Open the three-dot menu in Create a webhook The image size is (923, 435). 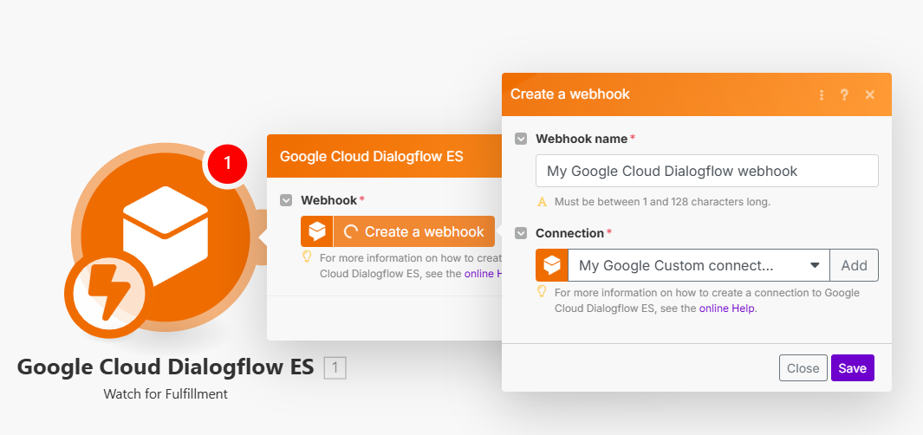tap(821, 94)
